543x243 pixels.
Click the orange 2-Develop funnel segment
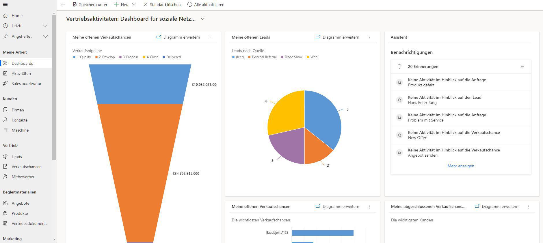(140, 173)
